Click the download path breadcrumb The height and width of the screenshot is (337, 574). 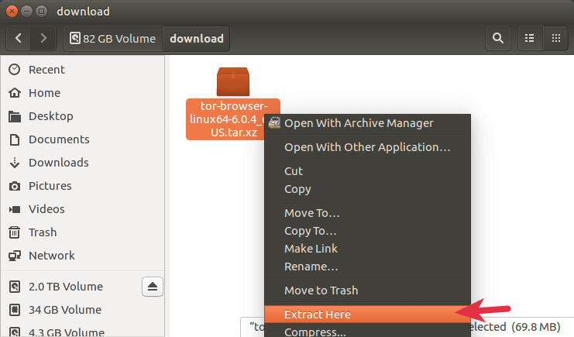pos(196,38)
